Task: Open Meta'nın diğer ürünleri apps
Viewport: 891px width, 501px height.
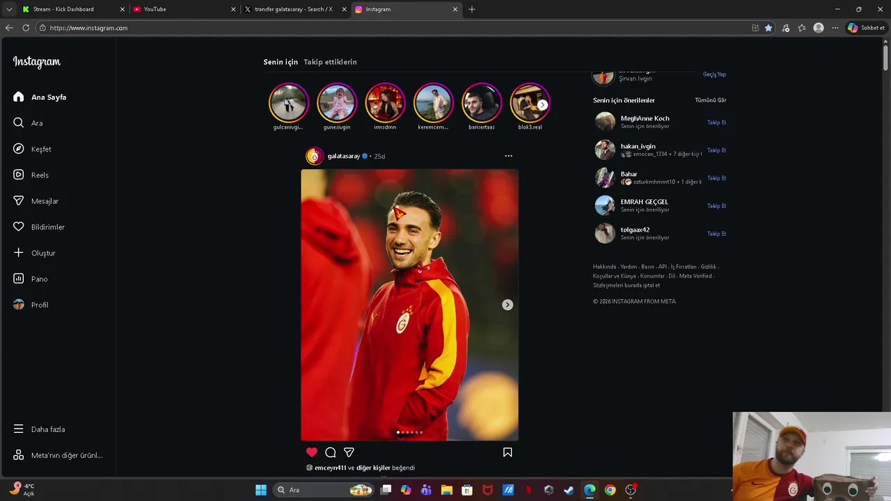Action: click(x=58, y=455)
